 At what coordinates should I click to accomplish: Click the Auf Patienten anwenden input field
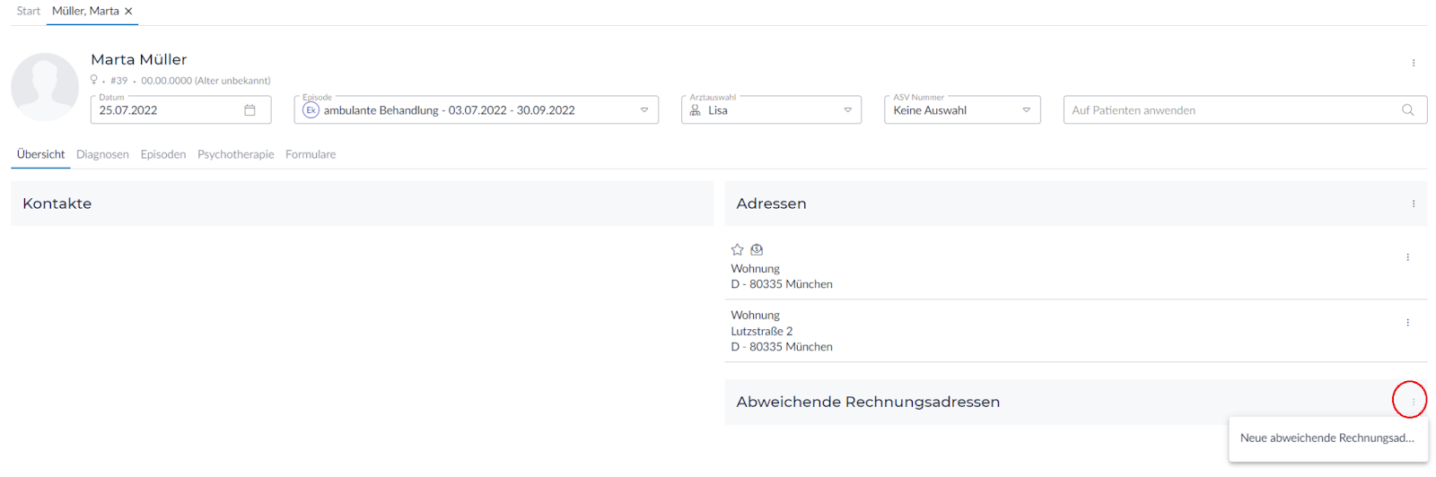(1230, 110)
